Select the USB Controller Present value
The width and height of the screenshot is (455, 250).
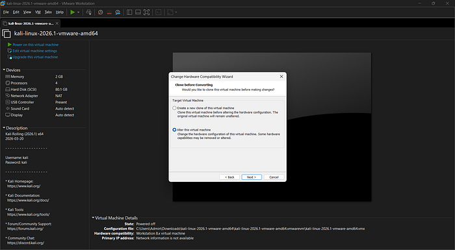point(61,102)
